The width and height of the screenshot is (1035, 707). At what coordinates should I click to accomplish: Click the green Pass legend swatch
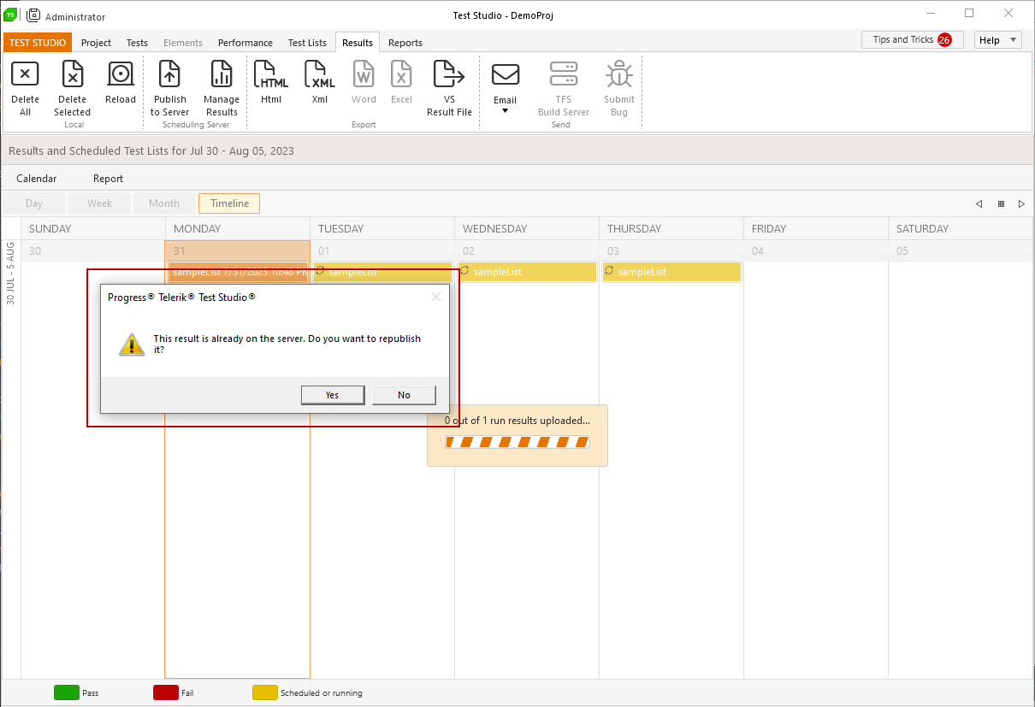(x=66, y=692)
